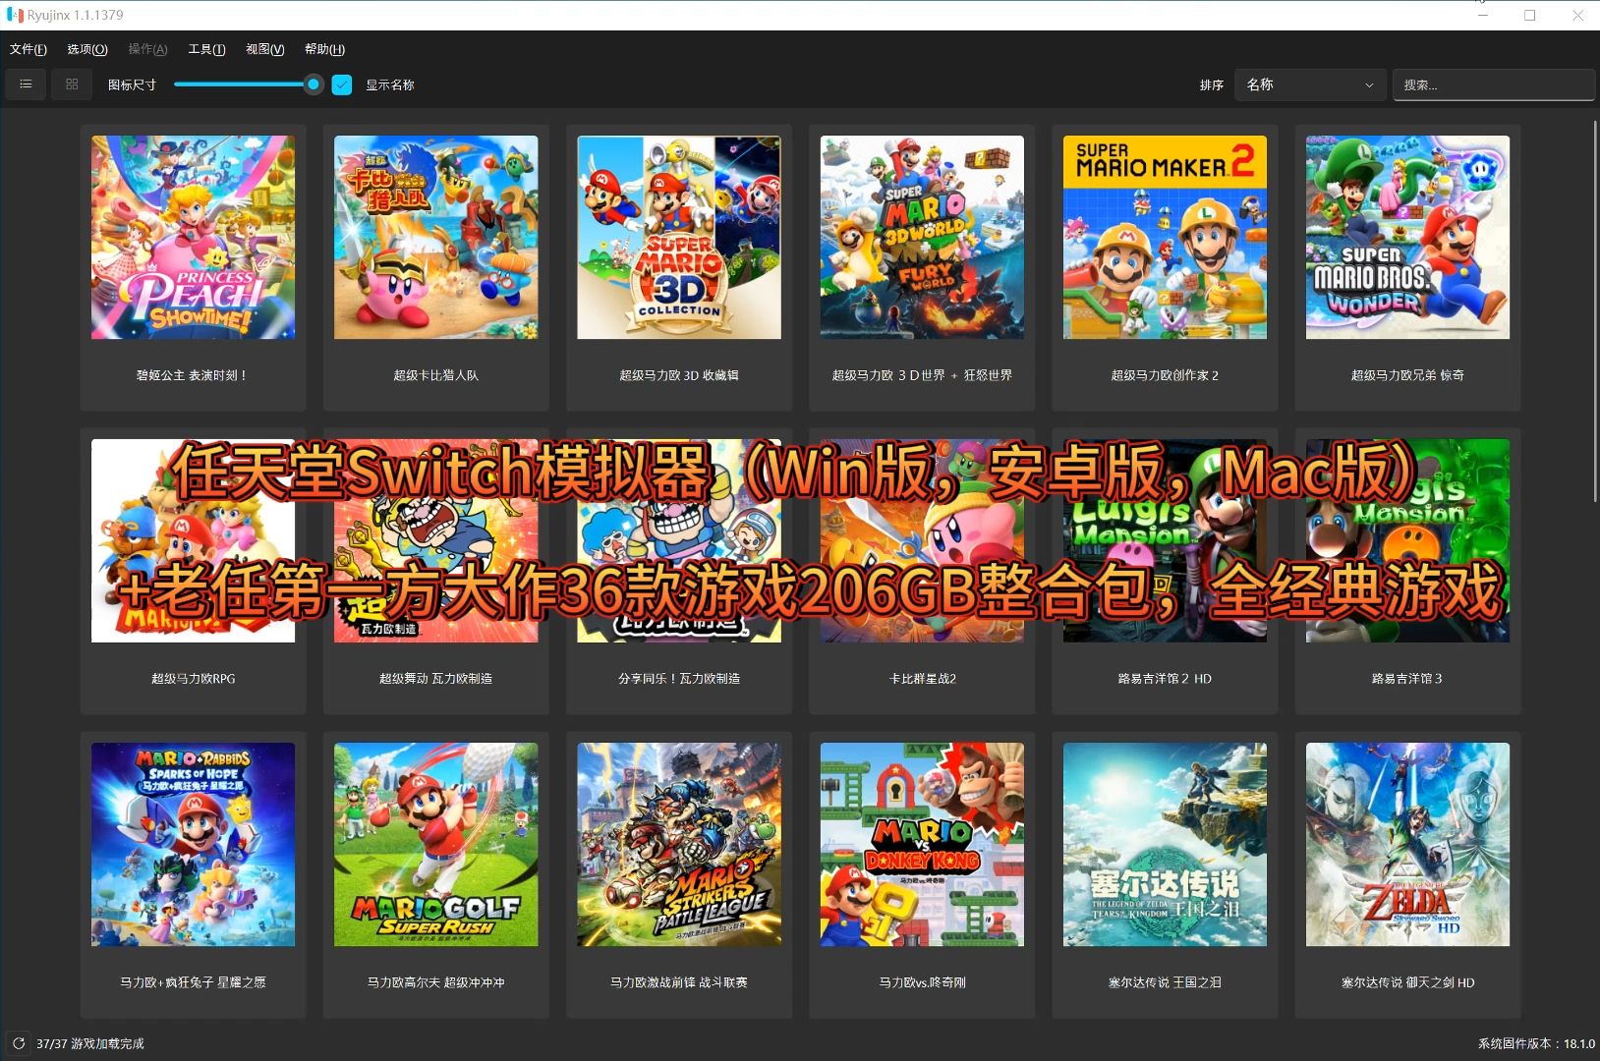This screenshot has width=1600, height=1061.
Task: Click the Ryujinx logo in title bar
Action: [x=15, y=15]
